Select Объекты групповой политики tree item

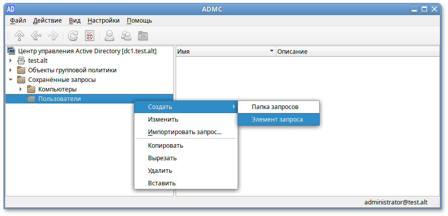(x=72, y=70)
